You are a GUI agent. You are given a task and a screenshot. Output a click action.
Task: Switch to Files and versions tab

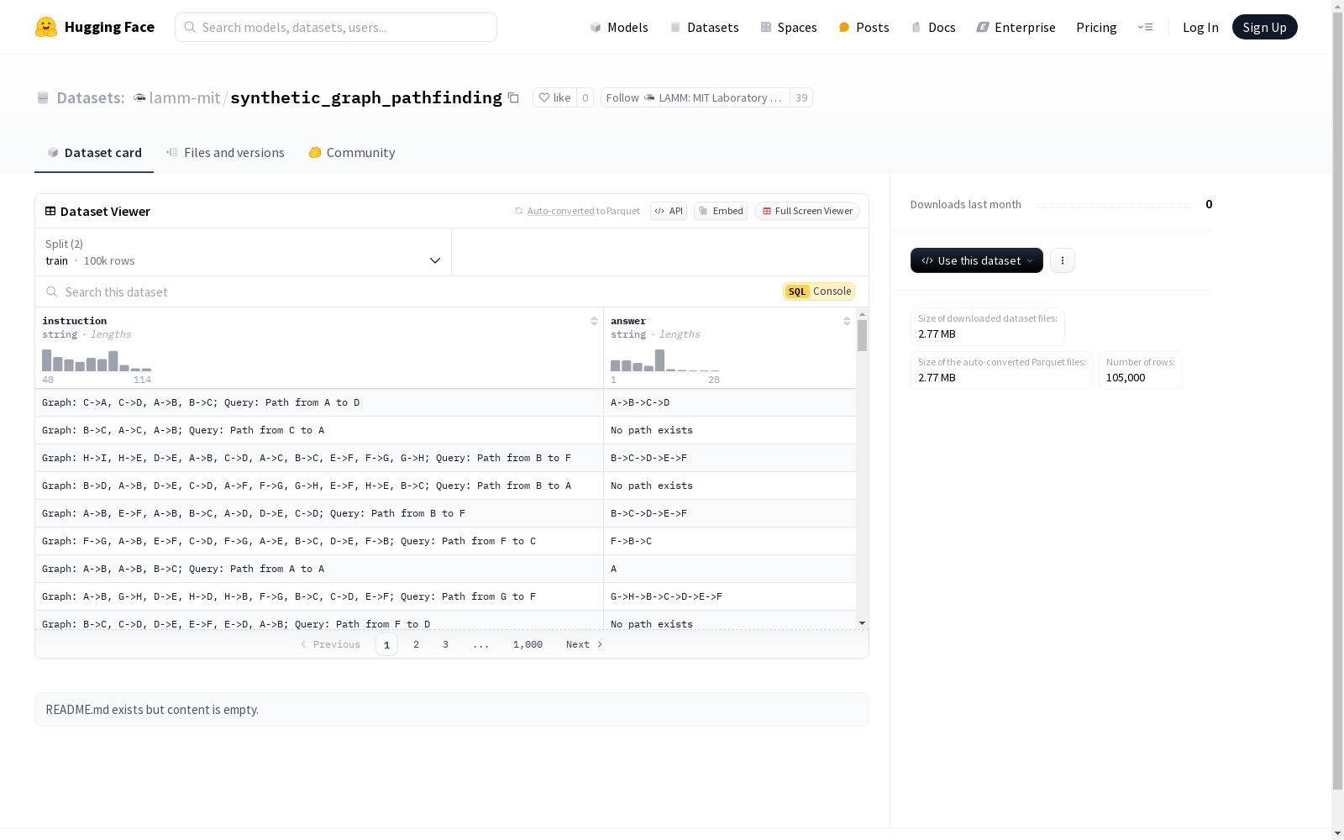coord(225,152)
